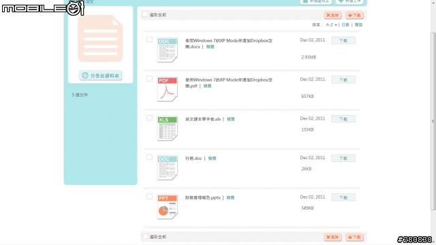Click the bottom orange download button
This screenshot has width=436, height=245.
coord(354,237)
